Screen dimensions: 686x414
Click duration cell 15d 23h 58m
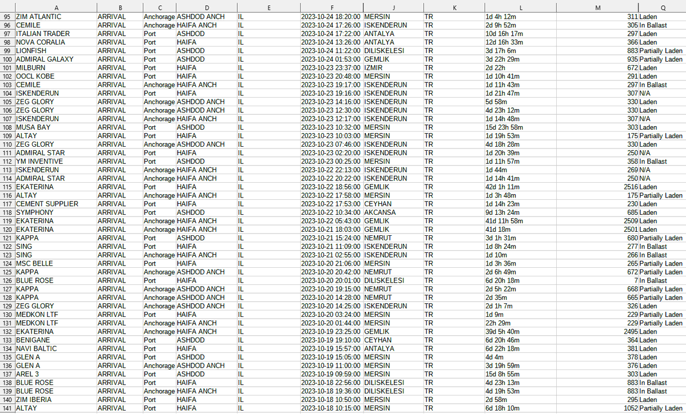tap(521, 127)
